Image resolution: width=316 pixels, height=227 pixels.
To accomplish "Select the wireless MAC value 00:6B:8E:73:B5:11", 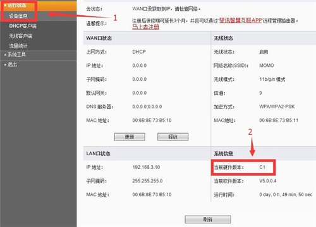I will coord(279,120).
